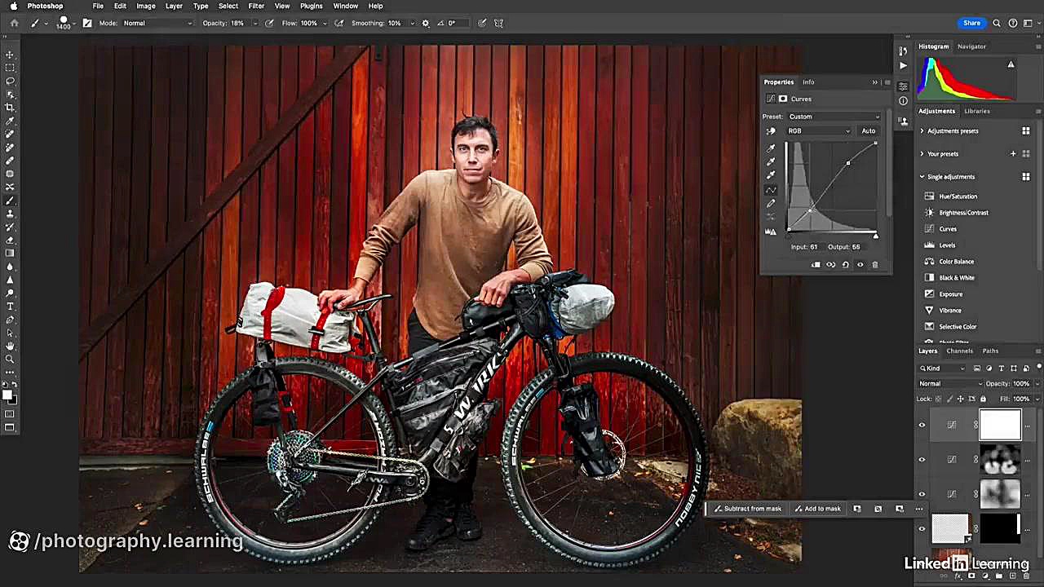
Task: Activate the Zoom tool
Action: [x=10, y=360]
